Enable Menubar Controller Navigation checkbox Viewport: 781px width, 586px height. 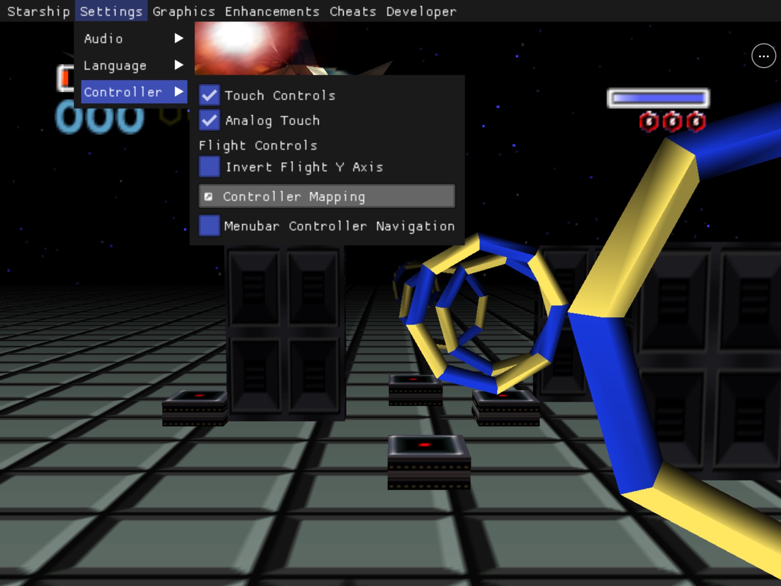click(x=209, y=226)
